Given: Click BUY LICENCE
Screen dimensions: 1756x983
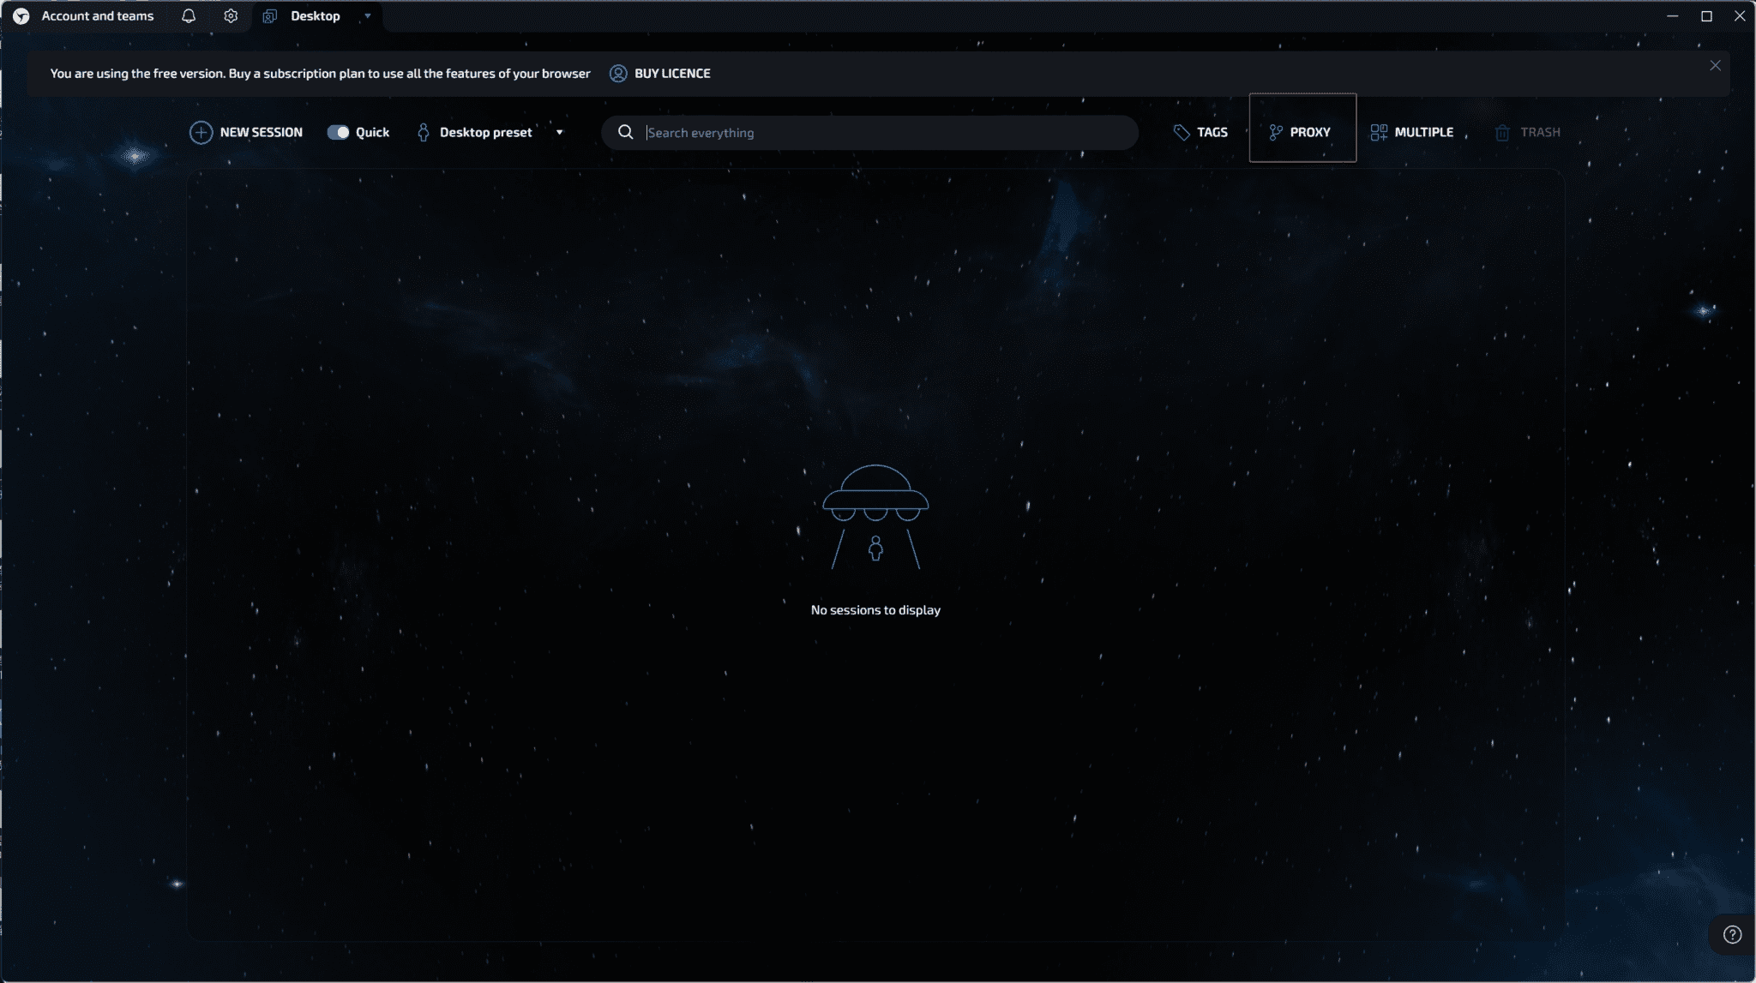Looking at the screenshot, I should tap(671, 74).
